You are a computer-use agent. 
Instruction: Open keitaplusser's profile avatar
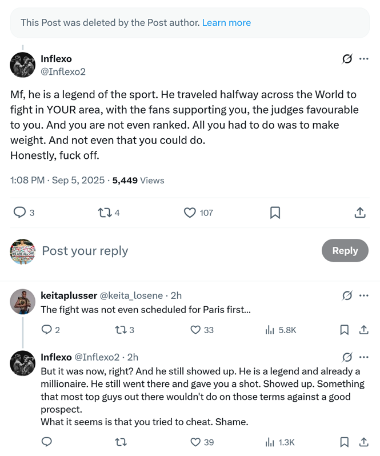click(23, 302)
